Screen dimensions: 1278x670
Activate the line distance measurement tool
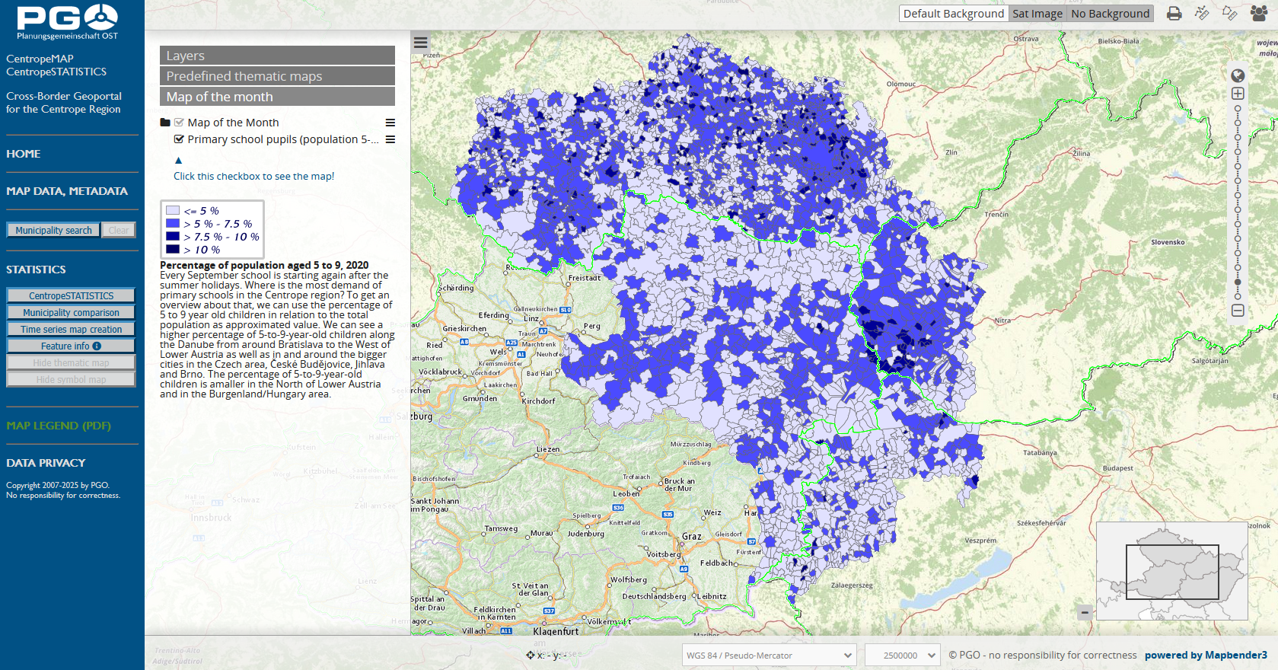coord(1202,13)
